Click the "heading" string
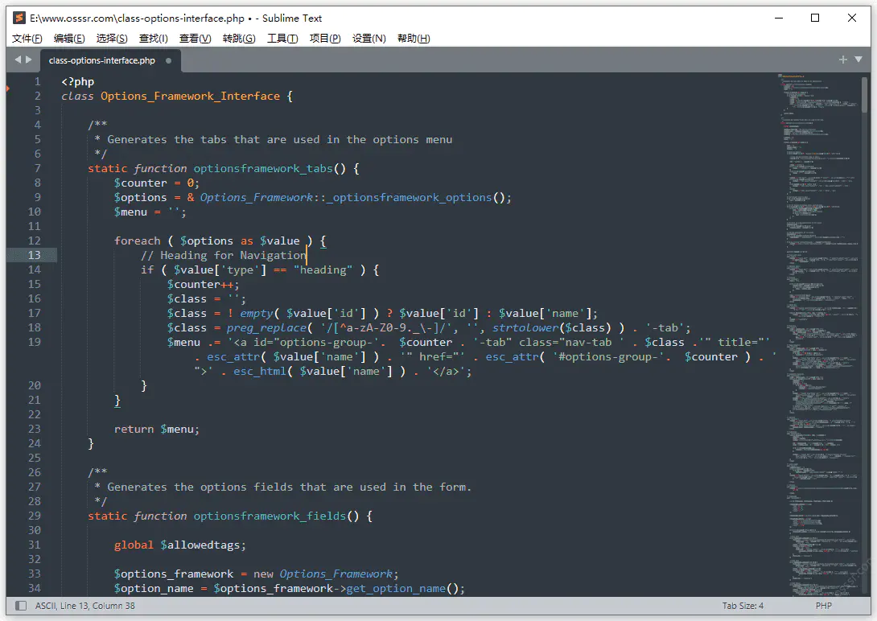 point(323,270)
